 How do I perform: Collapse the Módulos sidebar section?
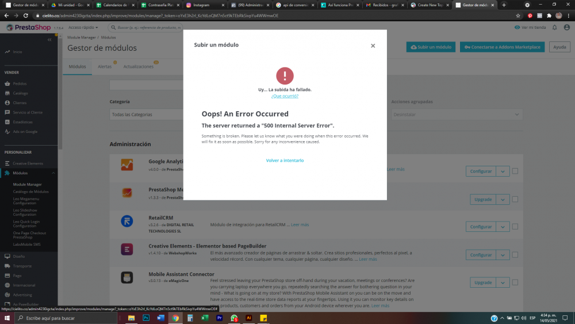point(53,173)
